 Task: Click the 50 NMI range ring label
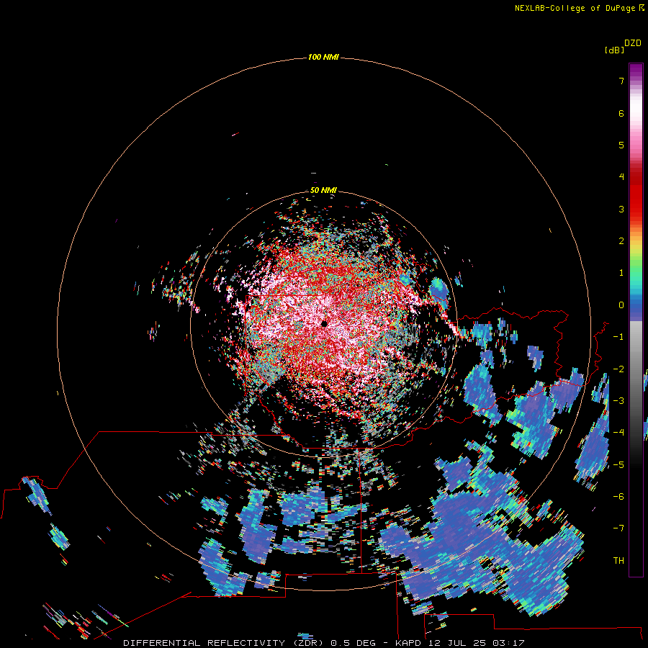pos(323,190)
